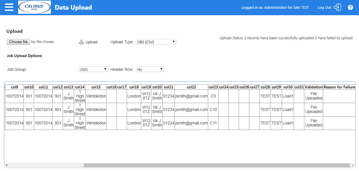
Task: Click the Data Upload page title
Action: pyautogui.click(x=74, y=8)
